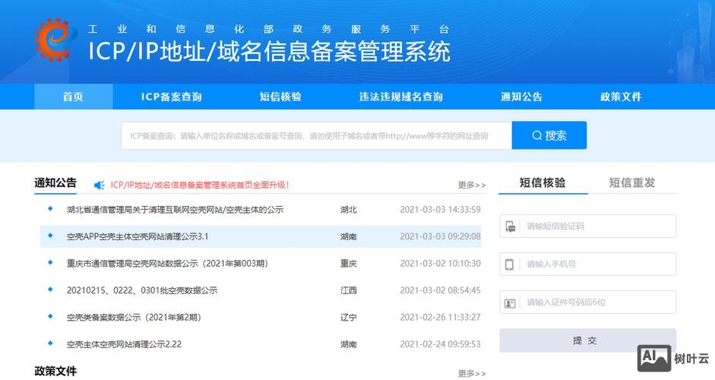Open the 重庆市通信管理局空壳网站数据公示 notice
The image size is (715, 380).
click(x=167, y=263)
